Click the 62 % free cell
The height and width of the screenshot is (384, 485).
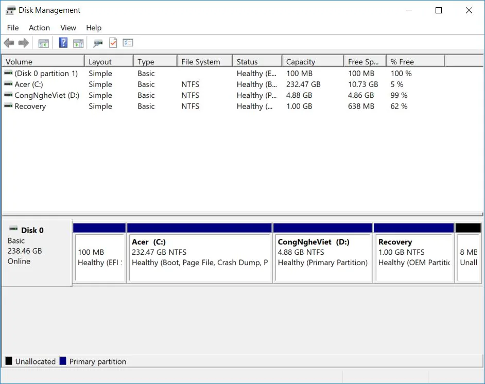click(x=399, y=107)
